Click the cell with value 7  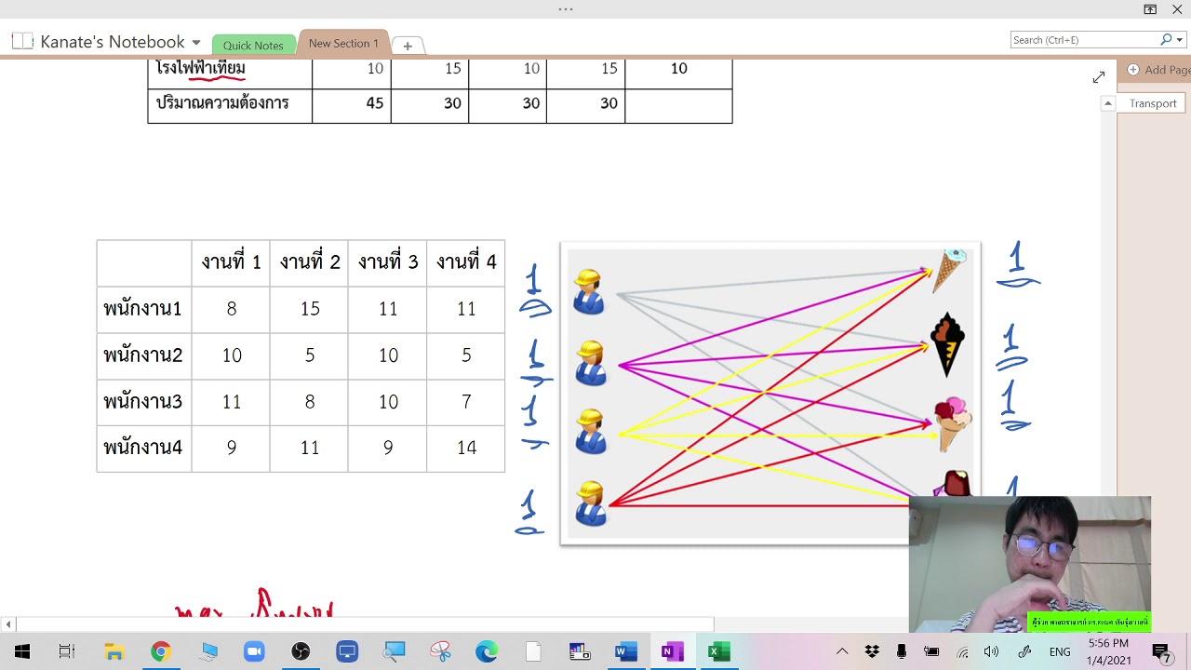466,402
